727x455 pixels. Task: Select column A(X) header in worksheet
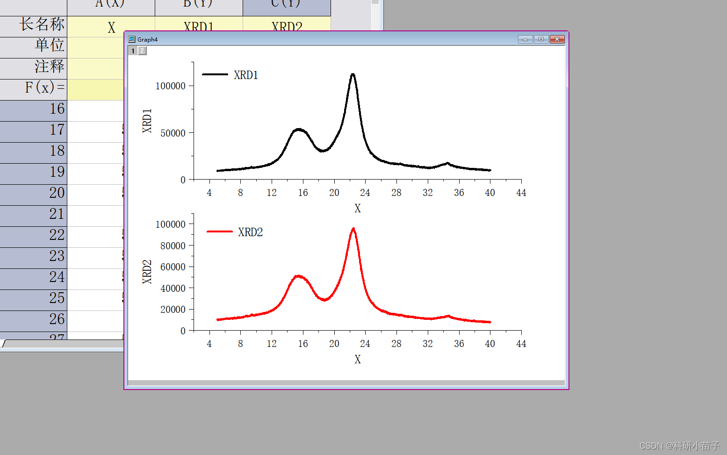coord(111,7)
